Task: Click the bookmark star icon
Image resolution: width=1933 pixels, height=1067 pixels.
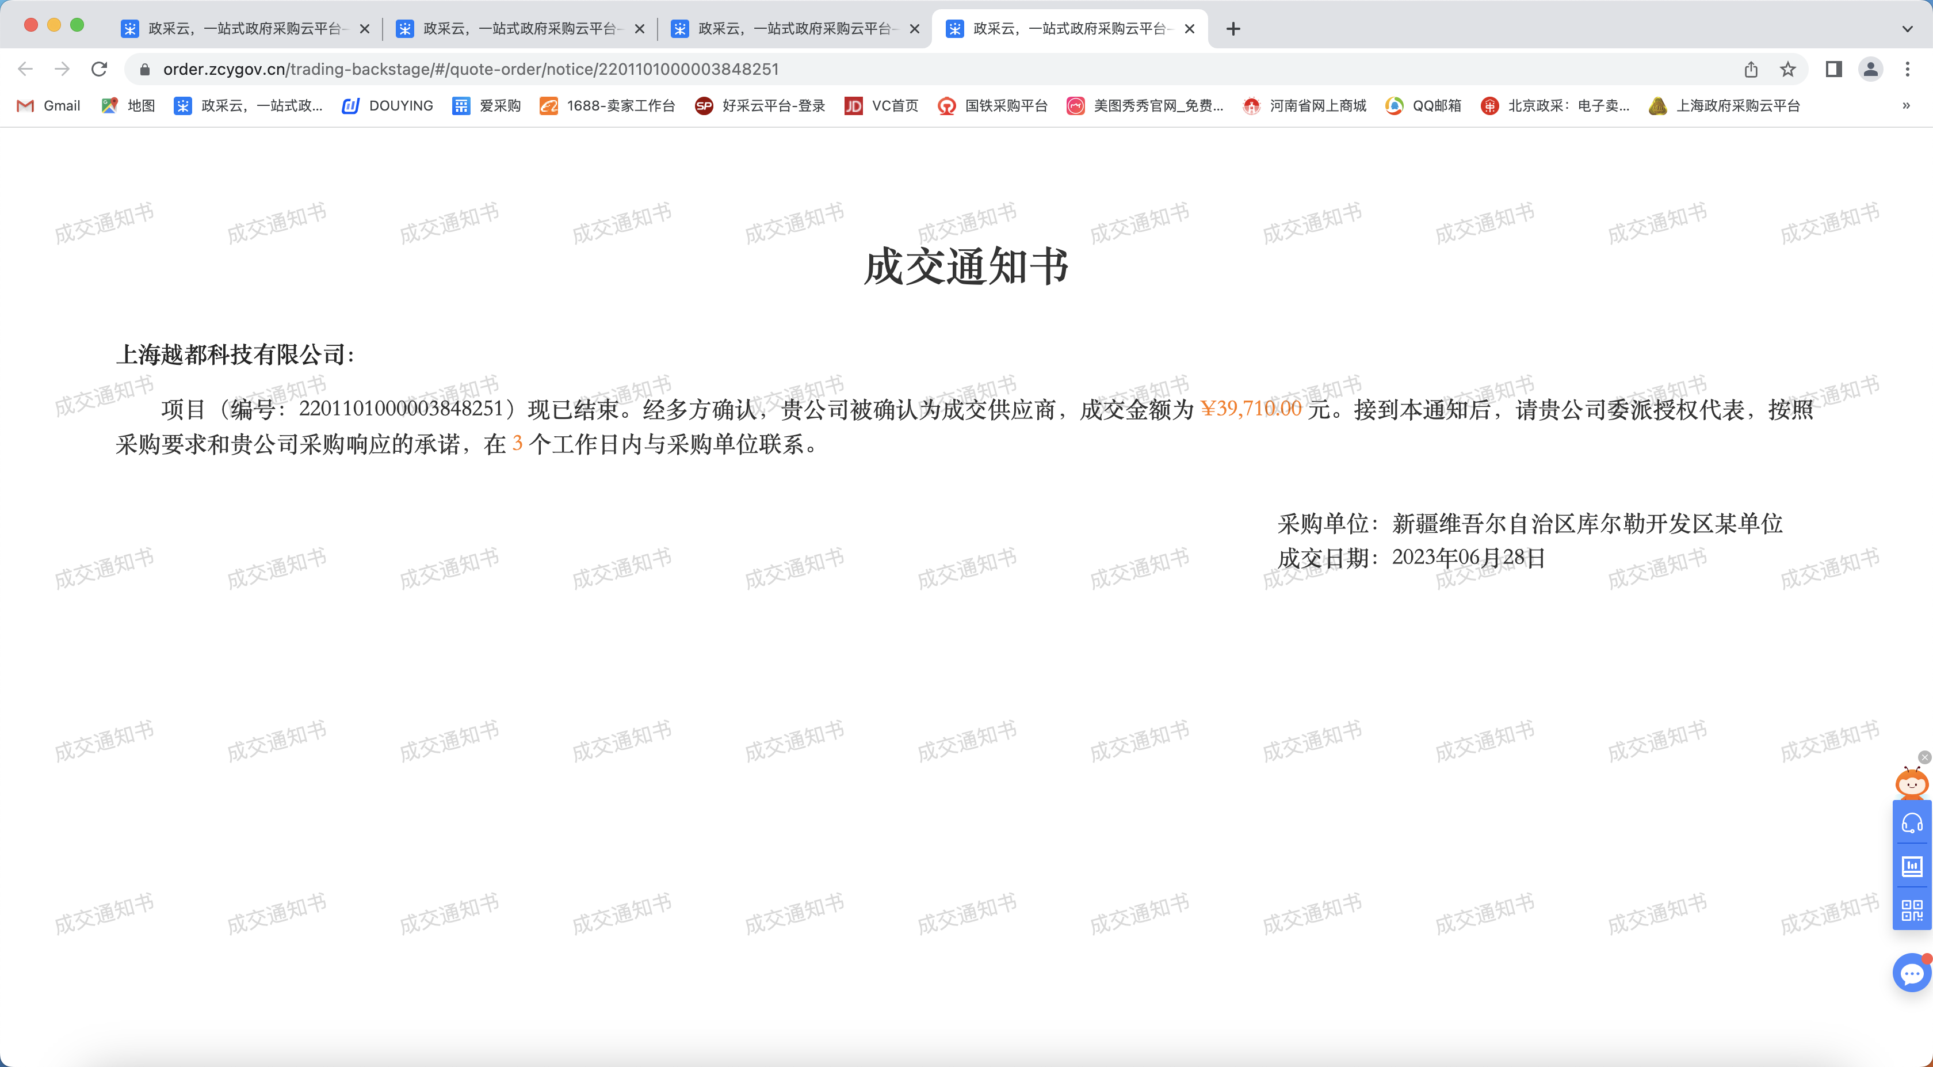Action: coord(1788,69)
